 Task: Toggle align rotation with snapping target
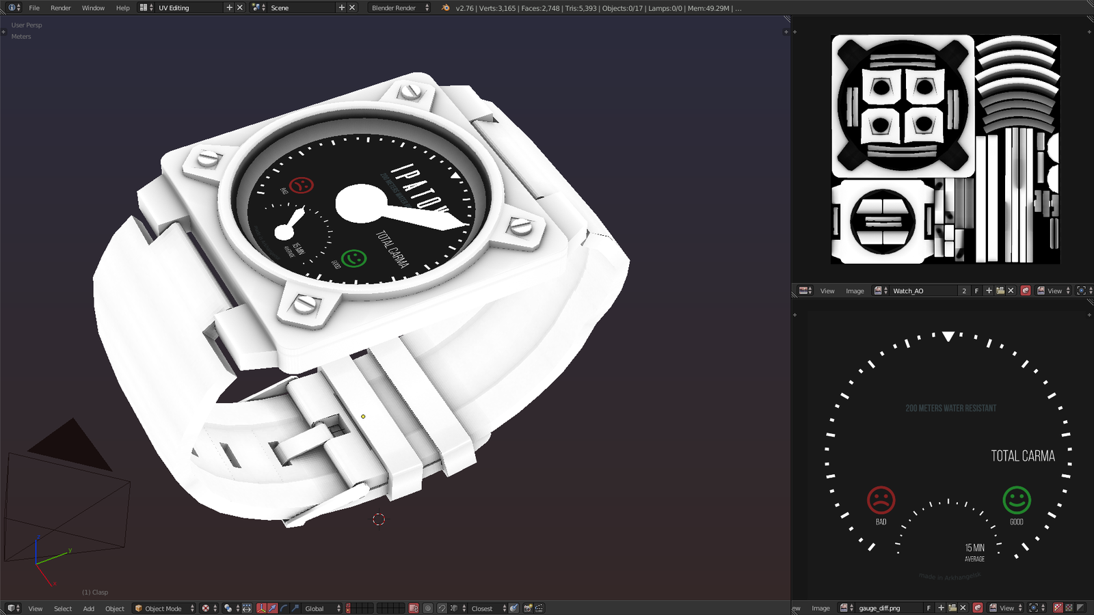[x=513, y=608]
